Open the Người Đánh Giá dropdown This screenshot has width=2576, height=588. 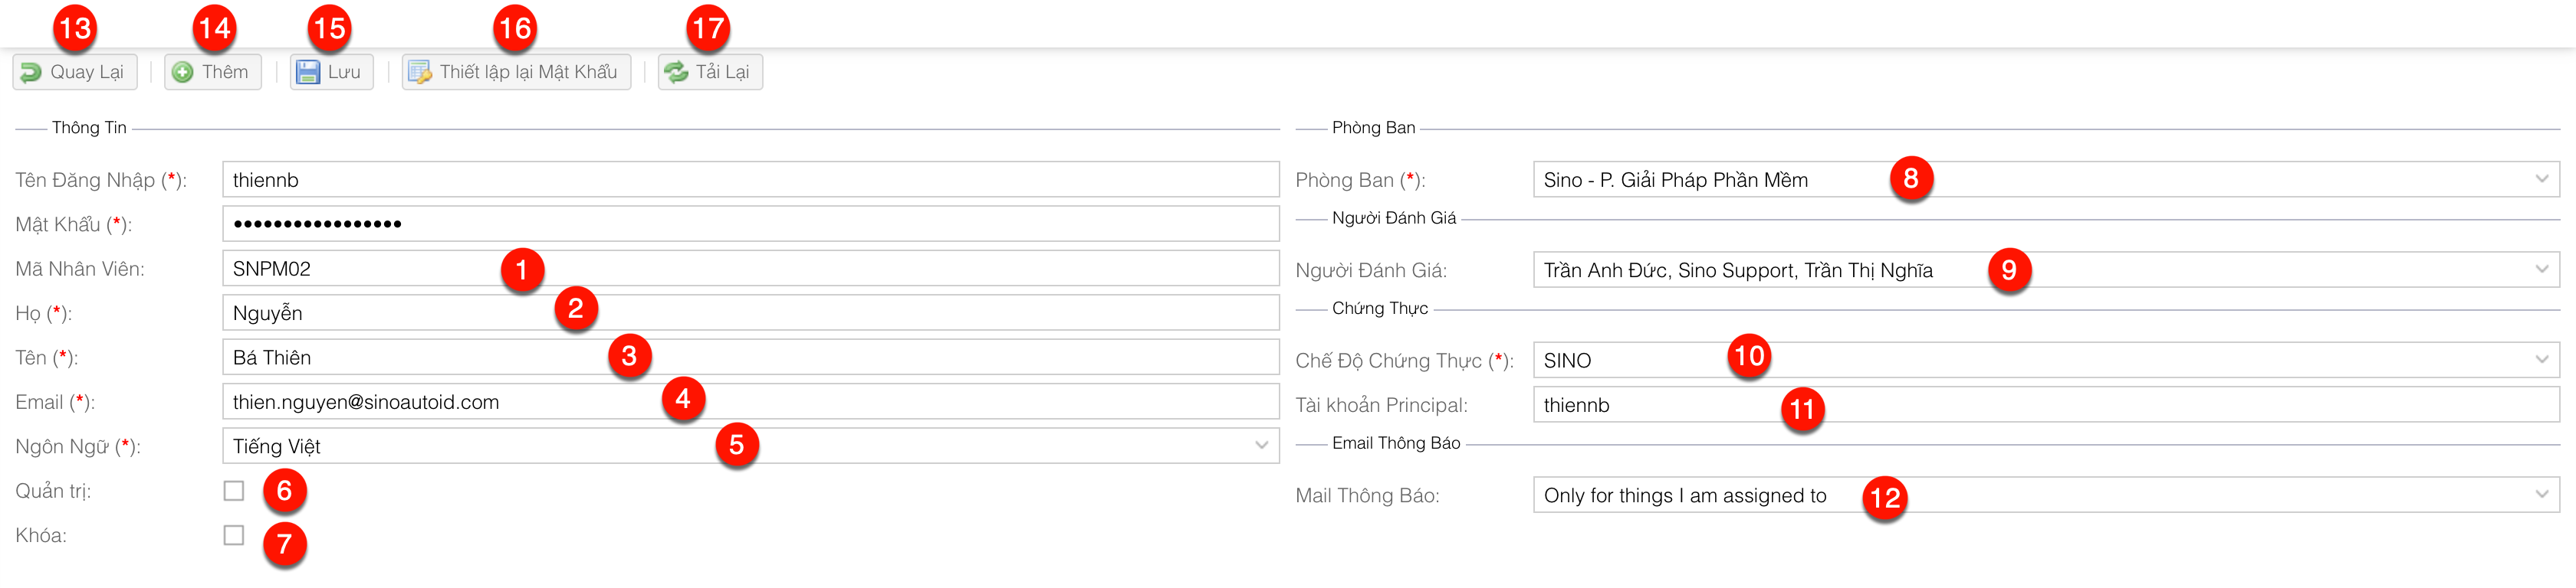coord(2541,269)
